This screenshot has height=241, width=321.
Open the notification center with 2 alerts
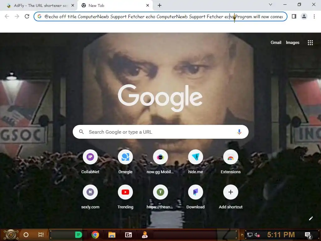tap(308, 235)
